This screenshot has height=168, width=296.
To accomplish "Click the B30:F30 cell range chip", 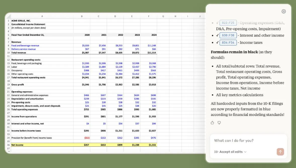I will coord(228,35).
